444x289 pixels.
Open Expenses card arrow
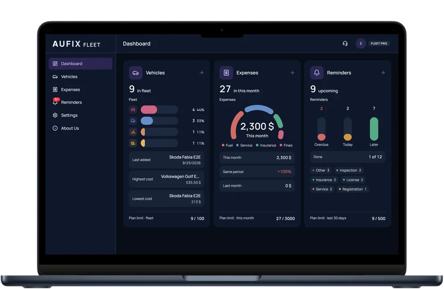(x=292, y=73)
